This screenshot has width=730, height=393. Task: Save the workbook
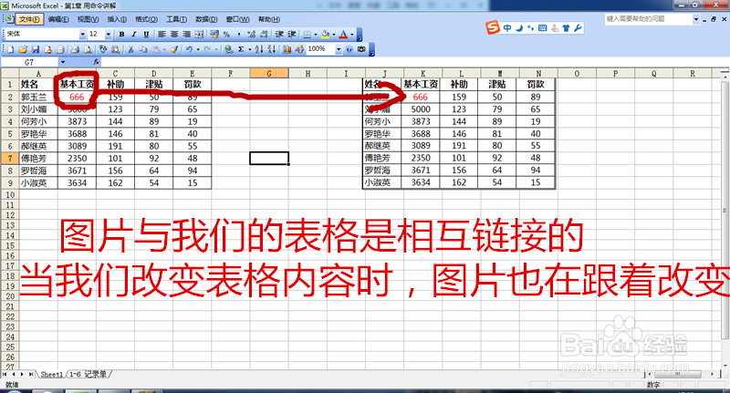coord(36,49)
